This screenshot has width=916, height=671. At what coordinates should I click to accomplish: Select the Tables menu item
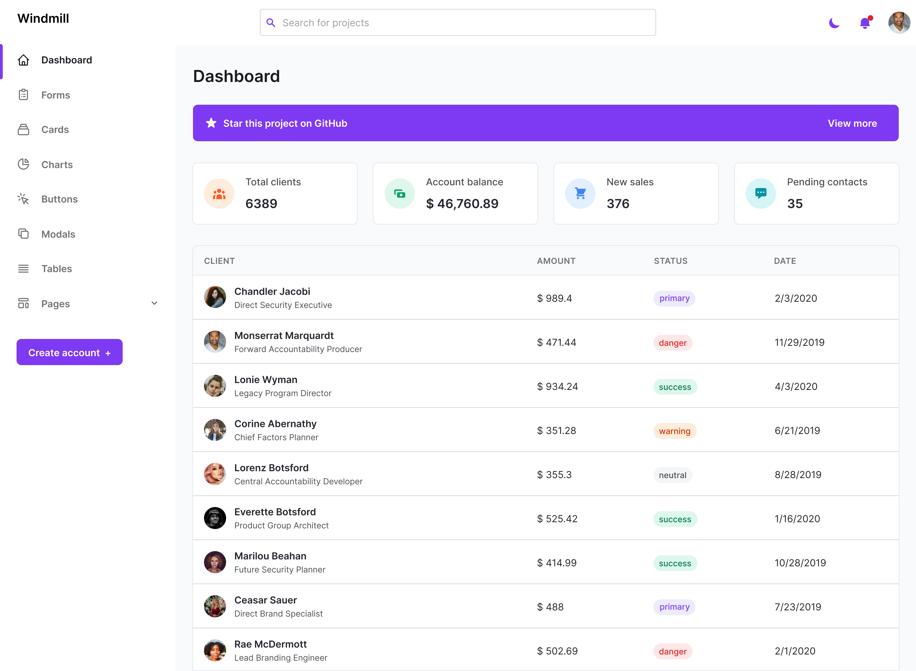(x=57, y=269)
